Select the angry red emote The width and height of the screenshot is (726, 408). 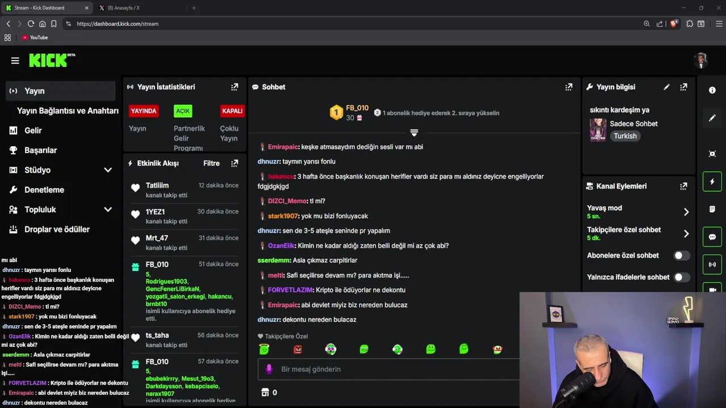(298, 349)
